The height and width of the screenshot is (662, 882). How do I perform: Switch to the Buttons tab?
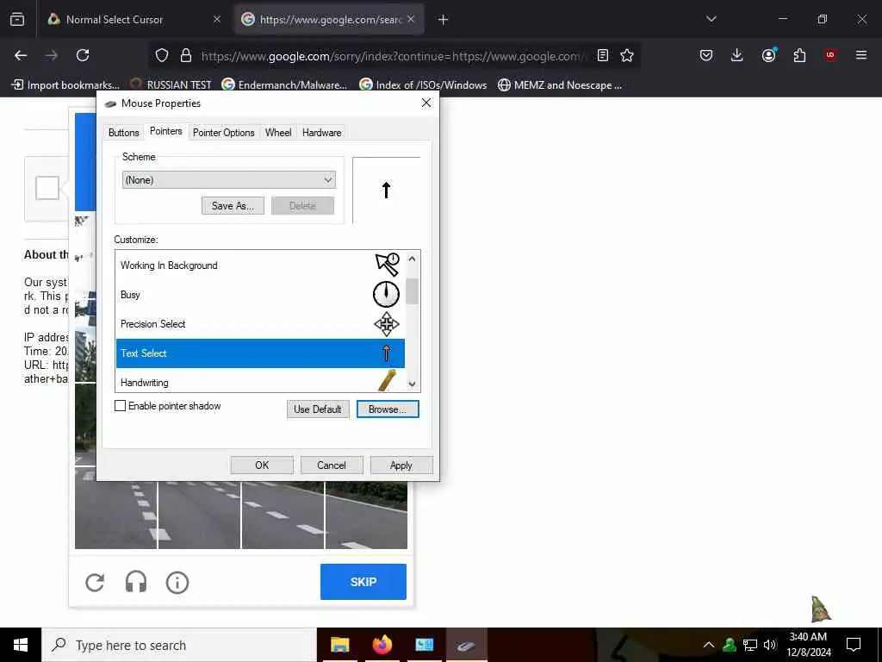(124, 132)
